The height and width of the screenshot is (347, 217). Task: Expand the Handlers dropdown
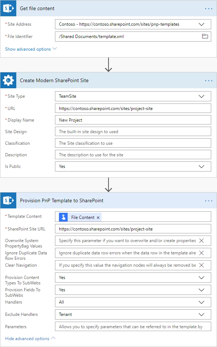[201, 302]
